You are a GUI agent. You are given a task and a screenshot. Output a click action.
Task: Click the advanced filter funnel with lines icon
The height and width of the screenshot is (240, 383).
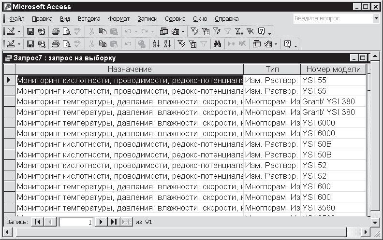(x=239, y=31)
